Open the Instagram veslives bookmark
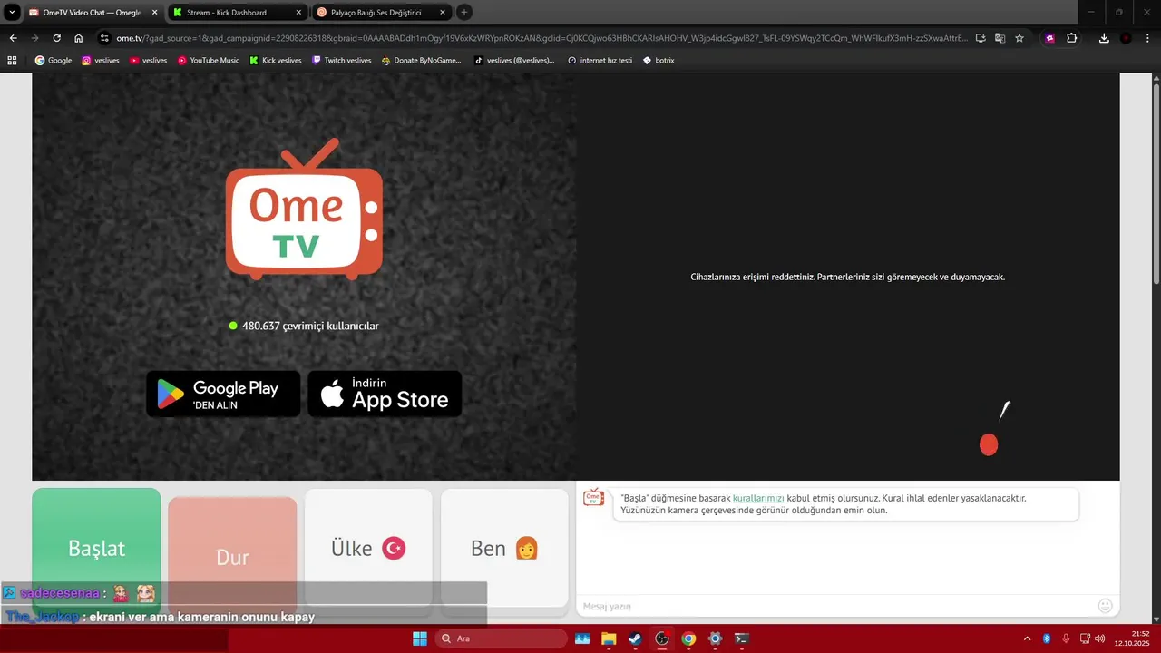Screen dimensions: 1161x653 coord(100,61)
